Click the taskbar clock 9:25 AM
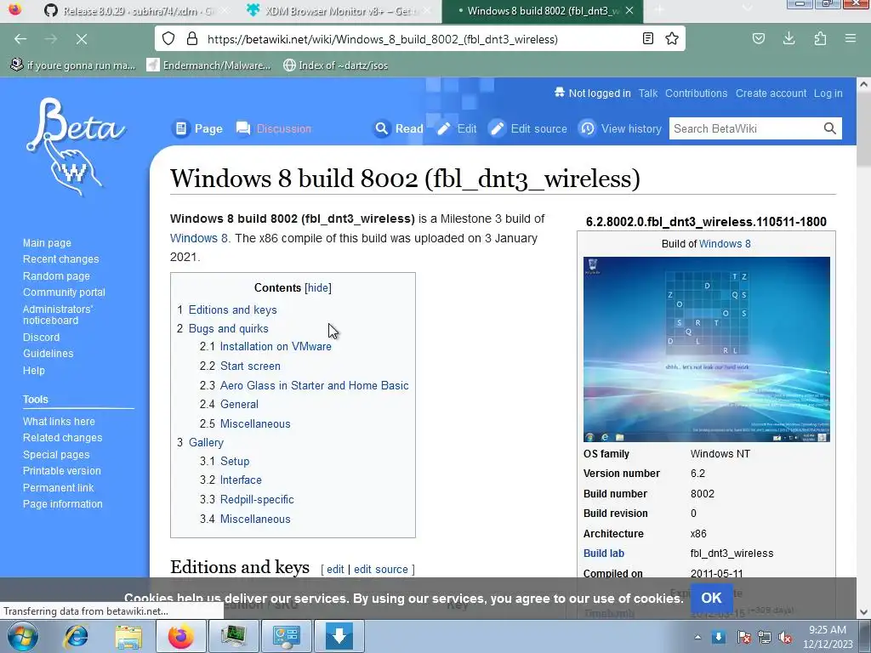The height and width of the screenshot is (653, 871). click(x=828, y=636)
